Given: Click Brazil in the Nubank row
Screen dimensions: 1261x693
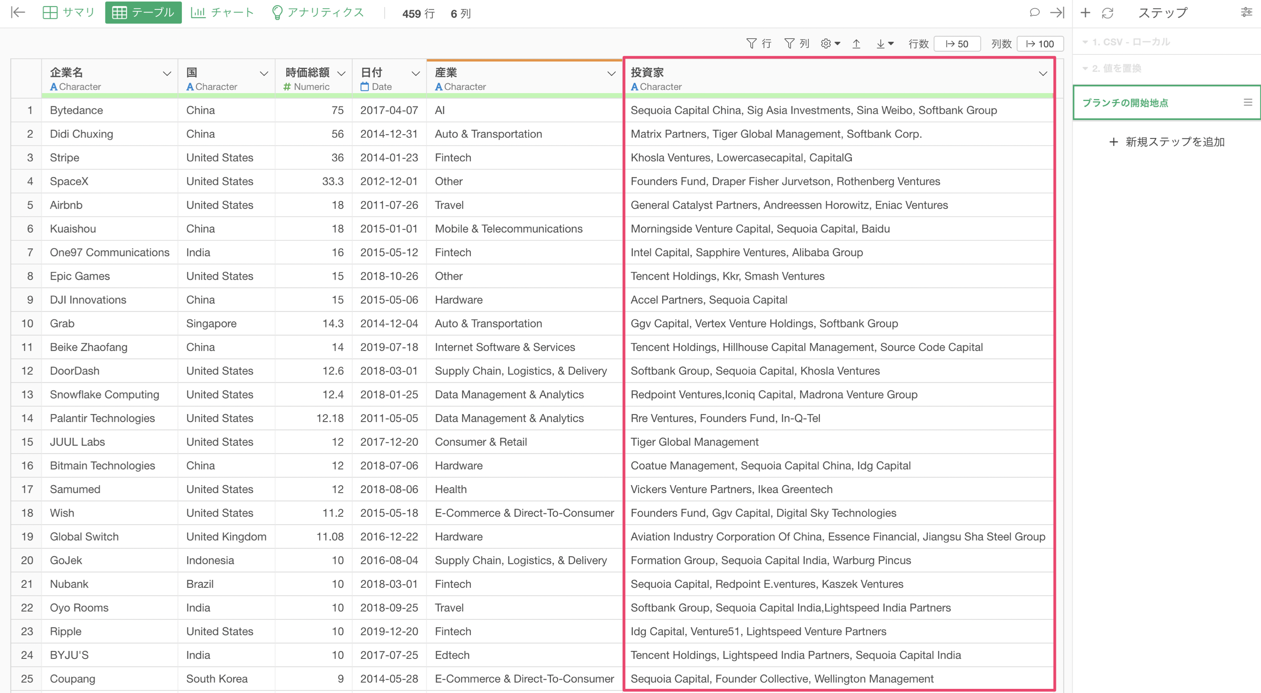Looking at the screenshot, I should pyautogui.click(x=226, y=585).
